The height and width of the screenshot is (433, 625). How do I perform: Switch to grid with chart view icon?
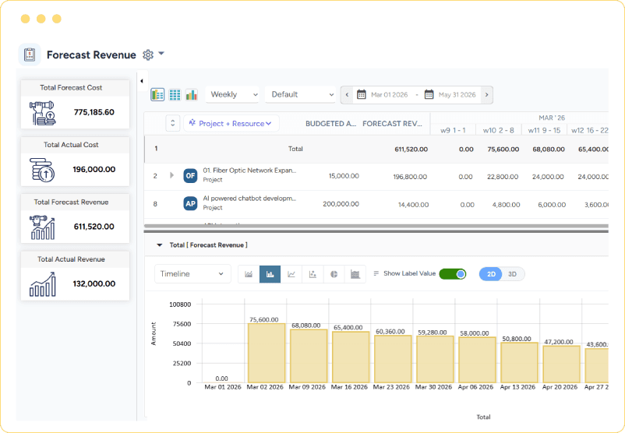[157, 95]
